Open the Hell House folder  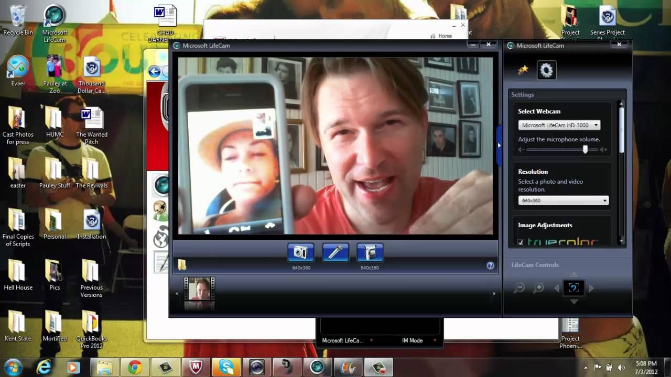point(18,275)
